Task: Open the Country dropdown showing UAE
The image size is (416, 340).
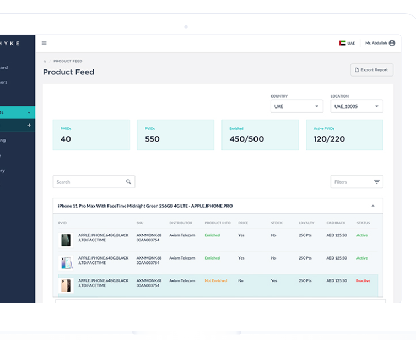Action: (296, 106)
